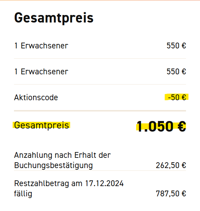
Task: Click the Restzahlbetrag am label
Action: 48,183
